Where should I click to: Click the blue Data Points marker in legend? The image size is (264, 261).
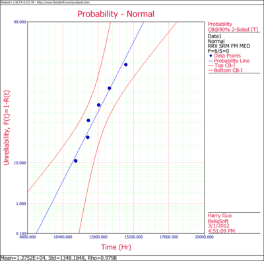tap(211, 56)
